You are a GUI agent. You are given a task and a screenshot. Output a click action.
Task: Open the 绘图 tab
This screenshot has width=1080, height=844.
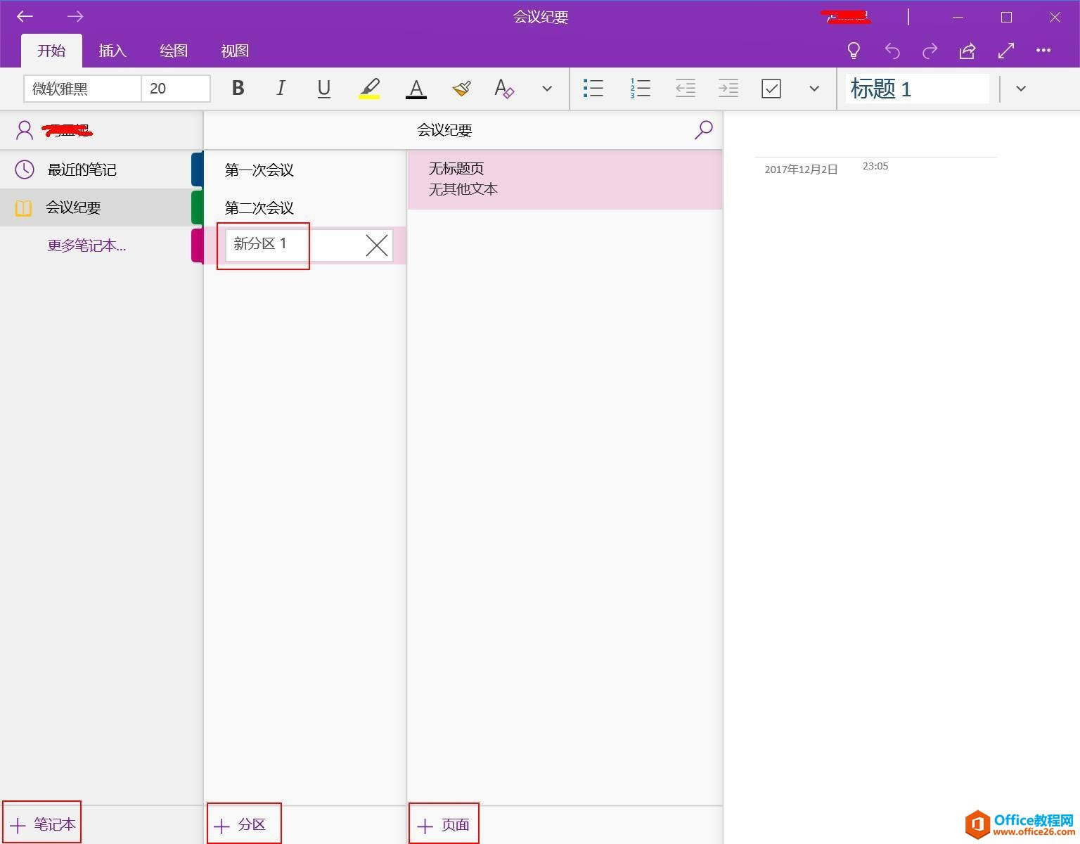(172, 50)
